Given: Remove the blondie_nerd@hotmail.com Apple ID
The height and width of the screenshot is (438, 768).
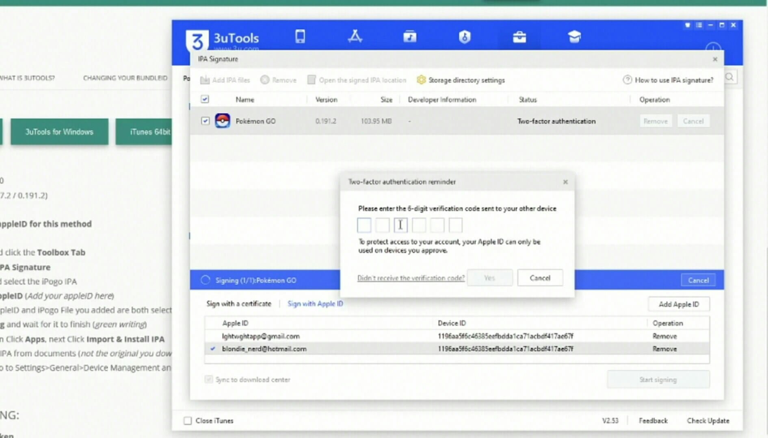Looking at the screenshot, I should [x=664, y=349].
